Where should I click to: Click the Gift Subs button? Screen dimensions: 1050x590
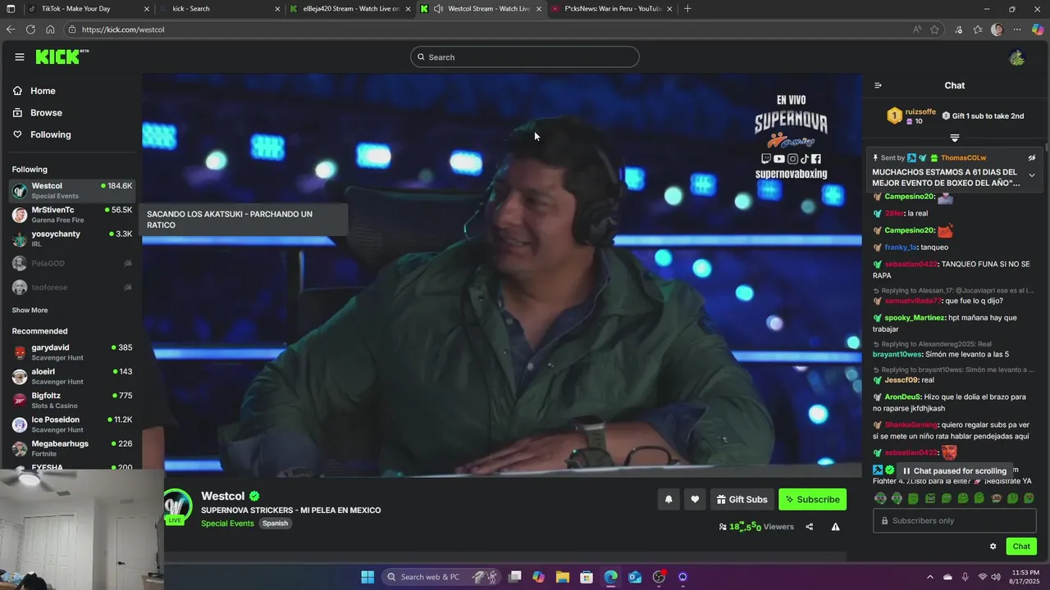(x=742, y=499)
